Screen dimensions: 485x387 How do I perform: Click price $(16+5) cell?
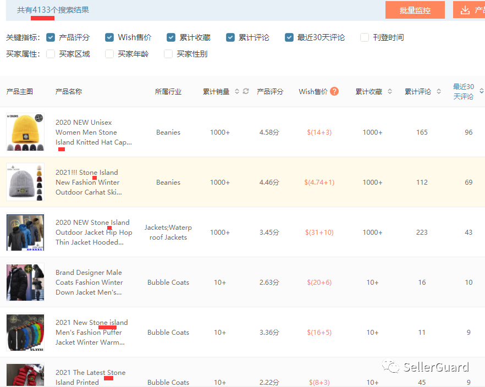pos(319,333)
